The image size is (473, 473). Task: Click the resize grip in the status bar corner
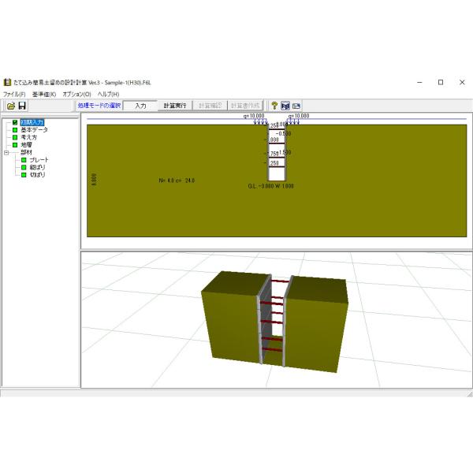pyautogui.click(x=470, y=393)
